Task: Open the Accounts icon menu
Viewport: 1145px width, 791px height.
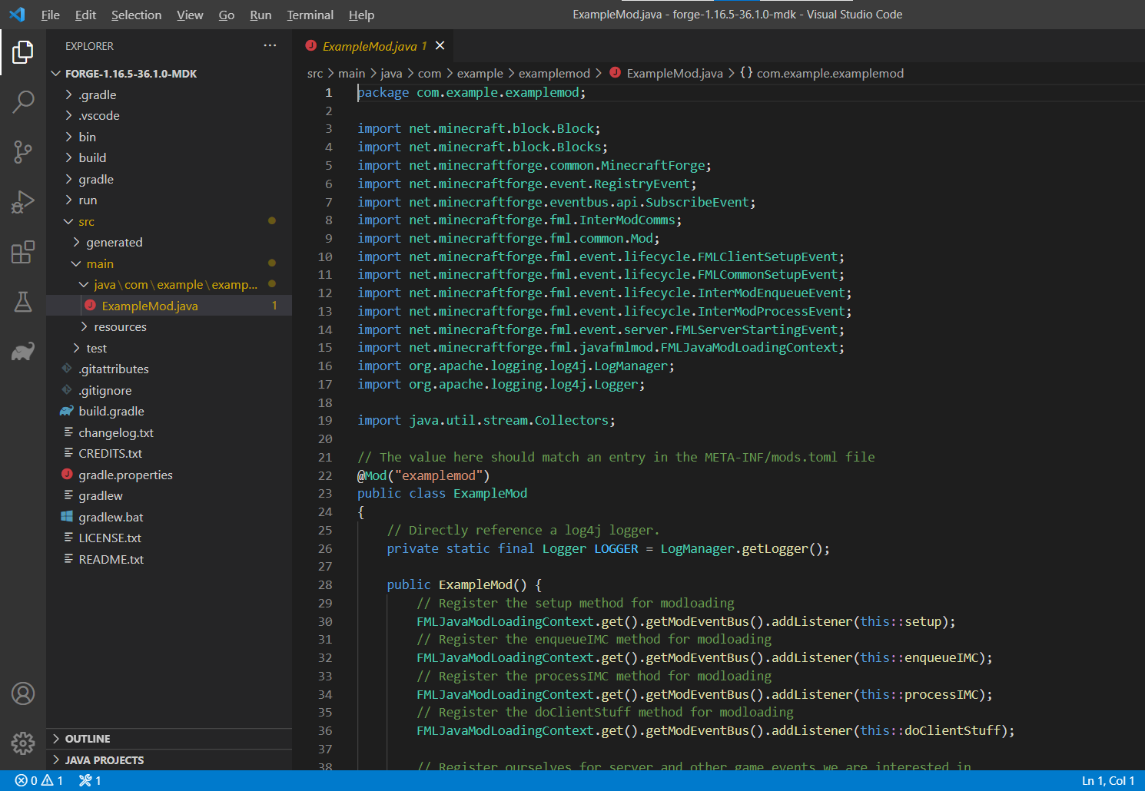Action: click(x=23, y=693)
